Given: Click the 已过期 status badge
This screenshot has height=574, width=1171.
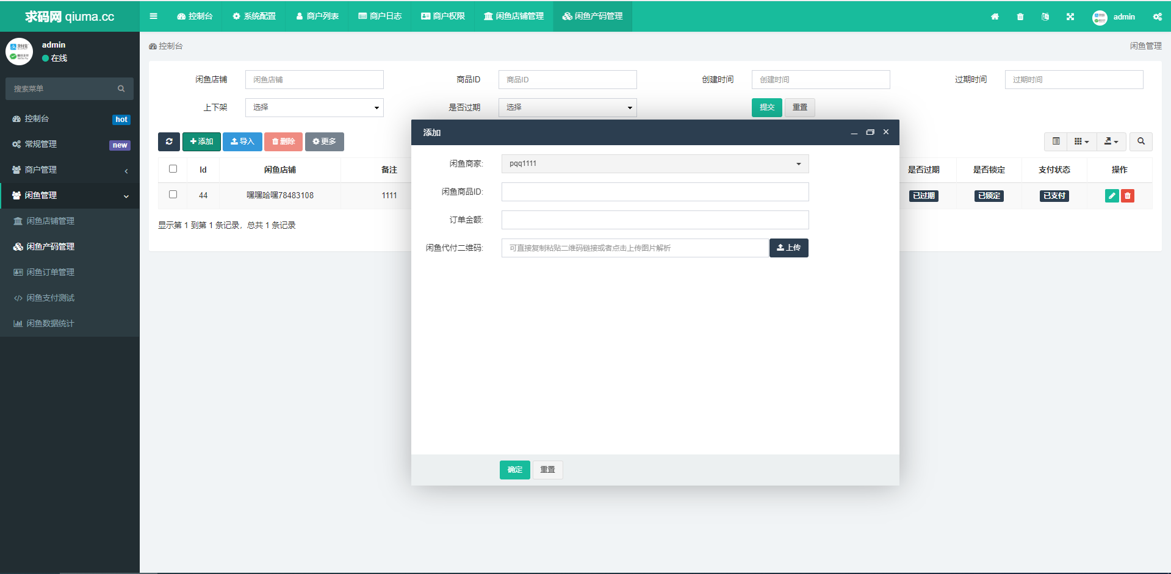Looking at the screenshot, I should [x=924, y=196].
